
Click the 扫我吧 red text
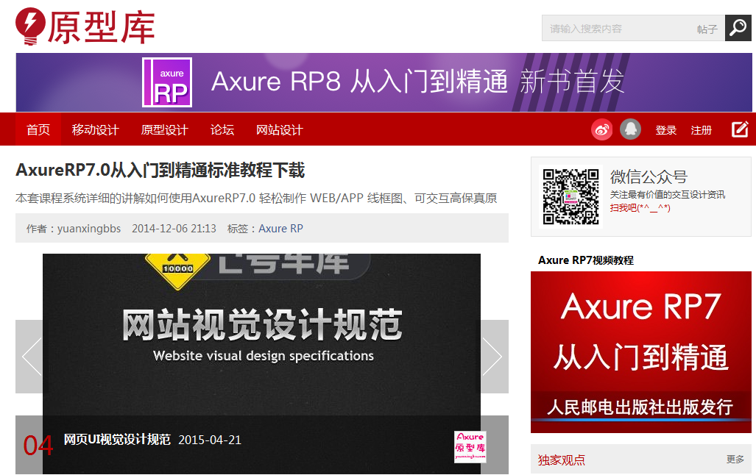click(x=640, y=207)
